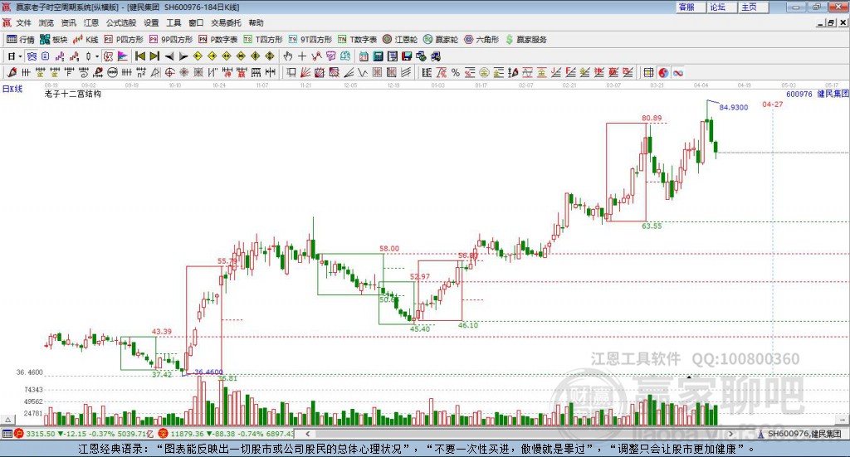Open the calendar icon in toolbar
This screenshot has height=457, width=850.
tap(364, 56)
